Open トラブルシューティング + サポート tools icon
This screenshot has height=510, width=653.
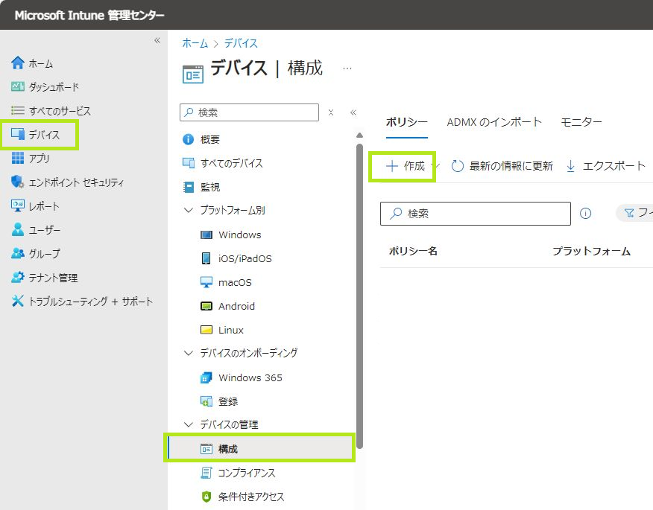17,301
